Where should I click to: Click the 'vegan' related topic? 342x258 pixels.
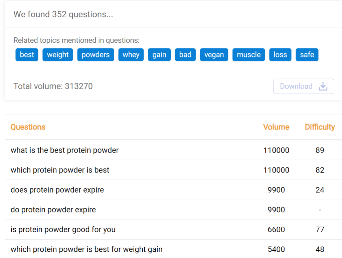(214, 54)
